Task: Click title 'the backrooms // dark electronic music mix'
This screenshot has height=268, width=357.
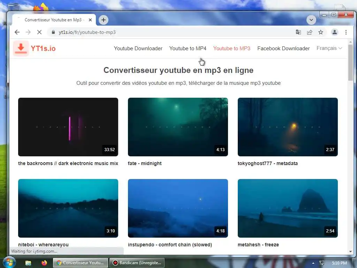Action: 68,163
